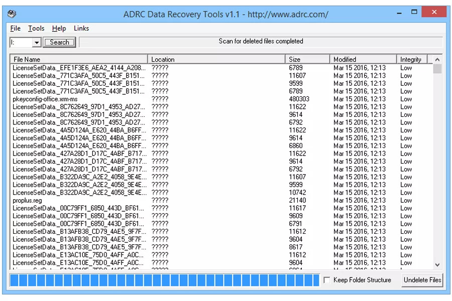Click the Undelete Files button
This screenshot has height=301, width=452.
coord(422,280)
